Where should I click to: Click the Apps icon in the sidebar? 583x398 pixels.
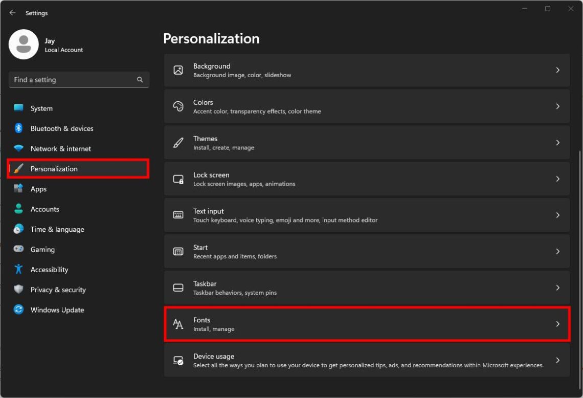[x=18, y=189]
